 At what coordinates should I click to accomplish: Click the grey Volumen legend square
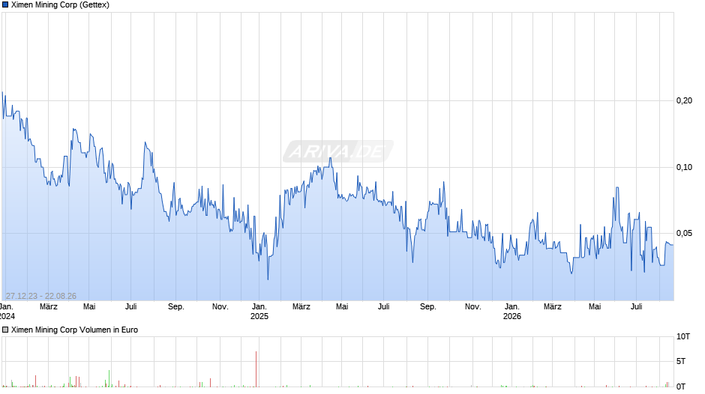(x=5, y=330)
